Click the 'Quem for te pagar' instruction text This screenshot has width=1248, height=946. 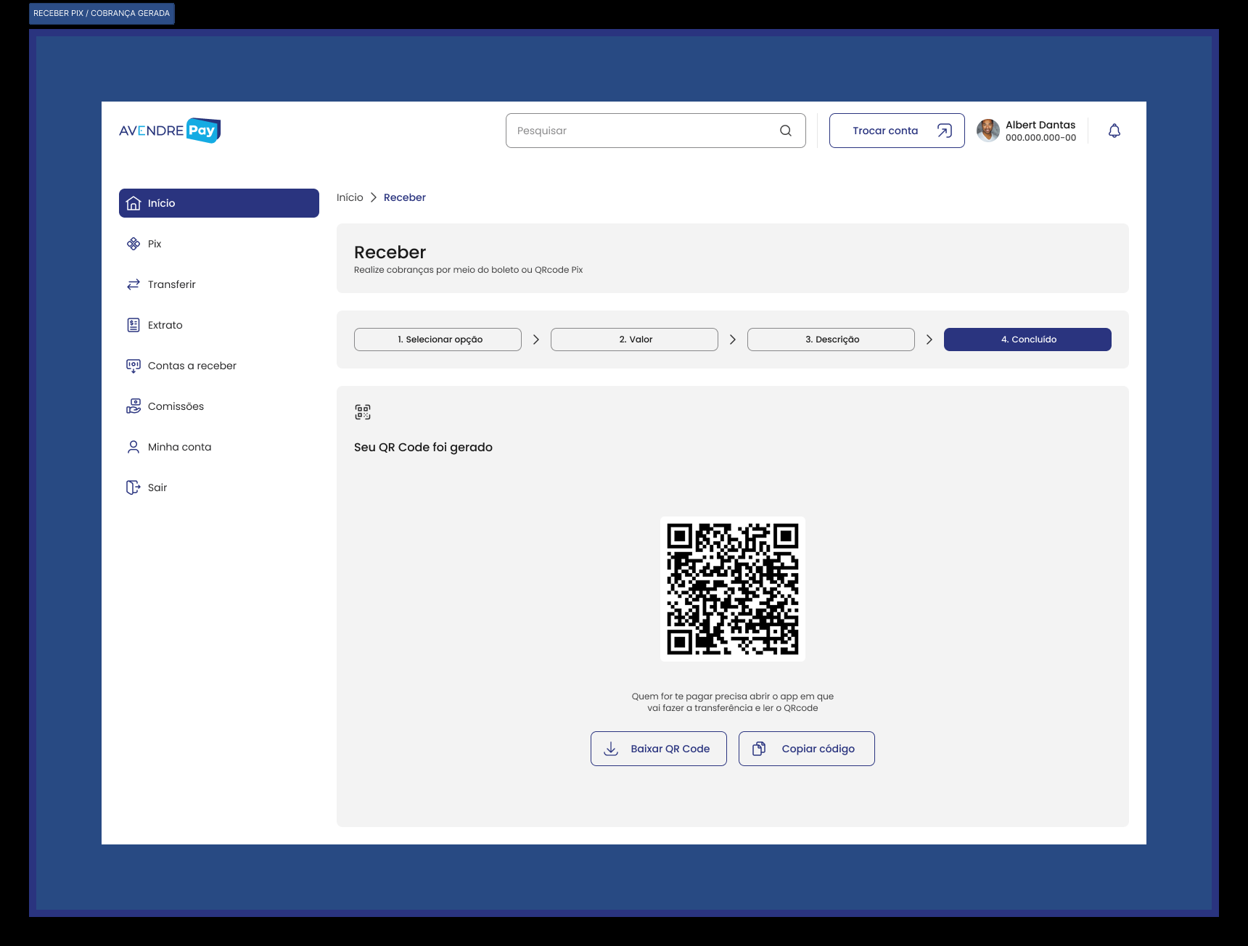click(x=733, y=702)
